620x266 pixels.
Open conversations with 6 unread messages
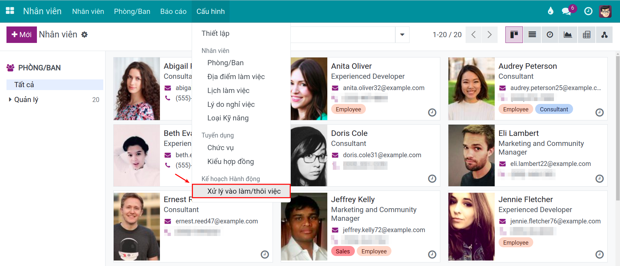[x=569, y=11]
